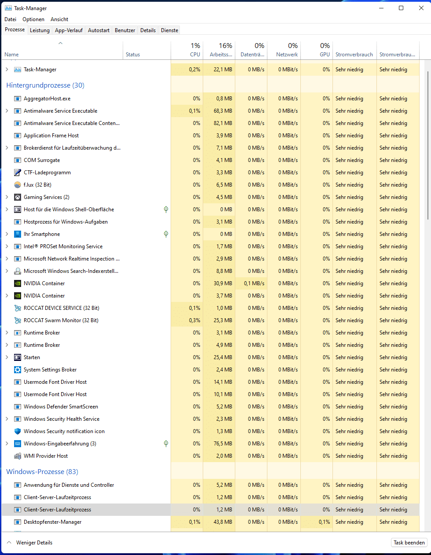
Task: Click the Microsoft Windows Search-Indexer icon
Action: pyautogui.click(x=18, y=271)
